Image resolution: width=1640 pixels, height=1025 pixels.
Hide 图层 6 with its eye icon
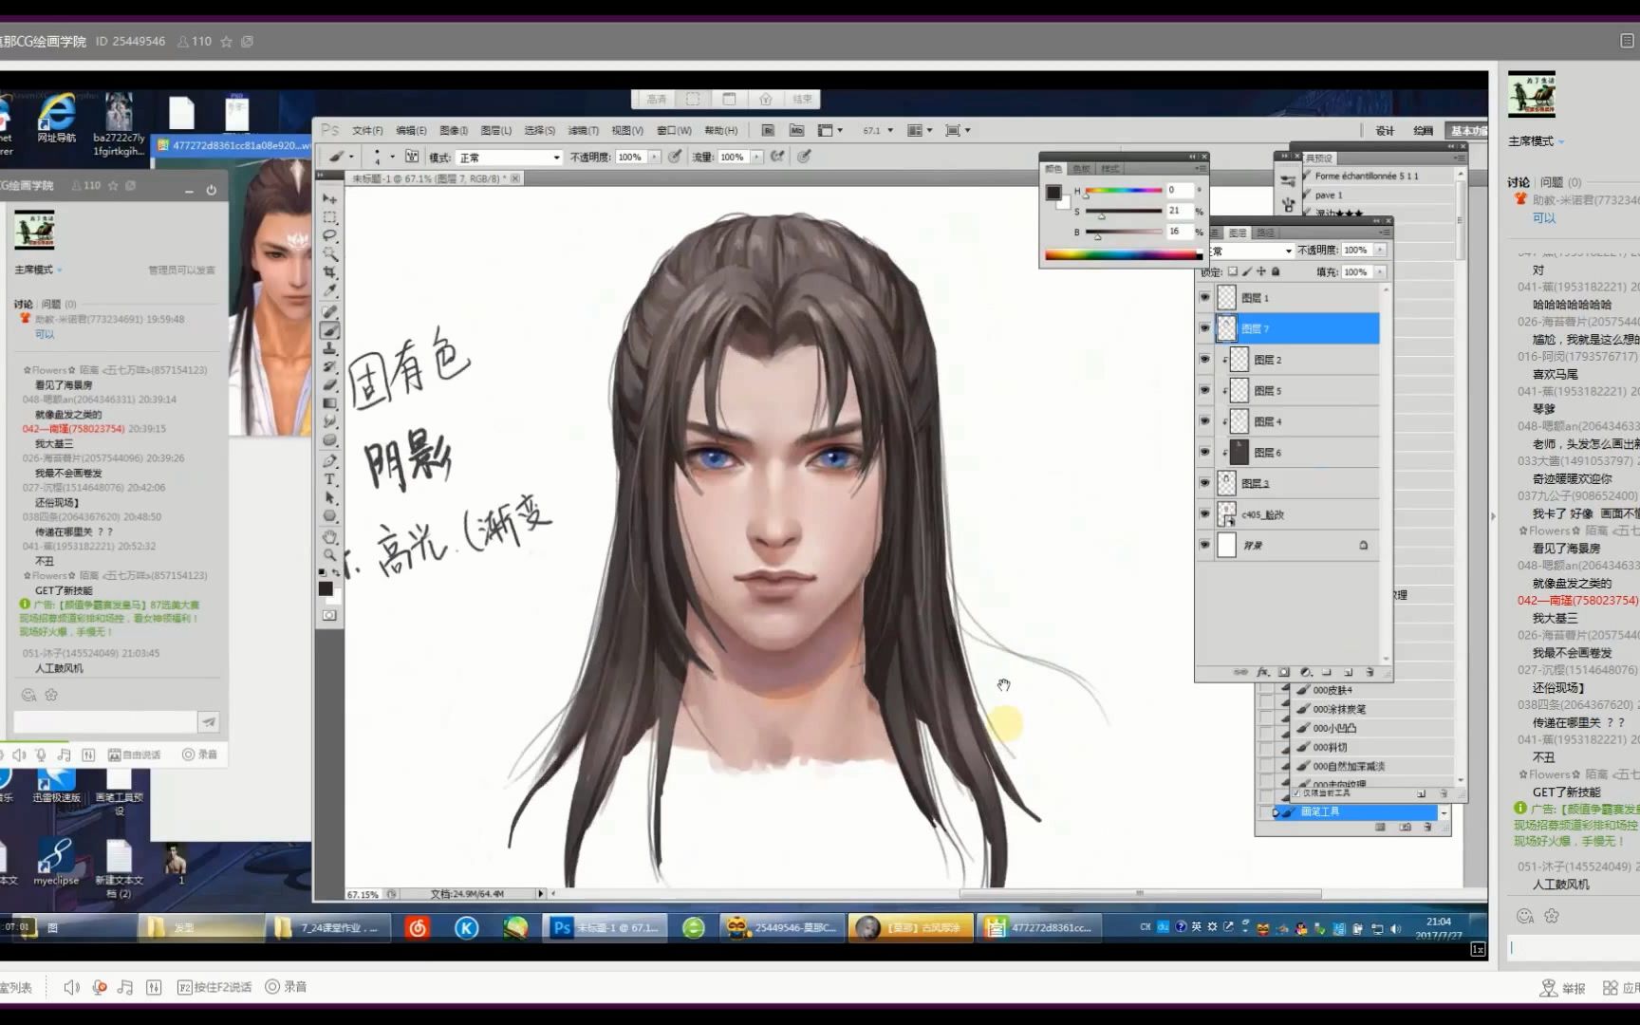tap(1204, 453)
